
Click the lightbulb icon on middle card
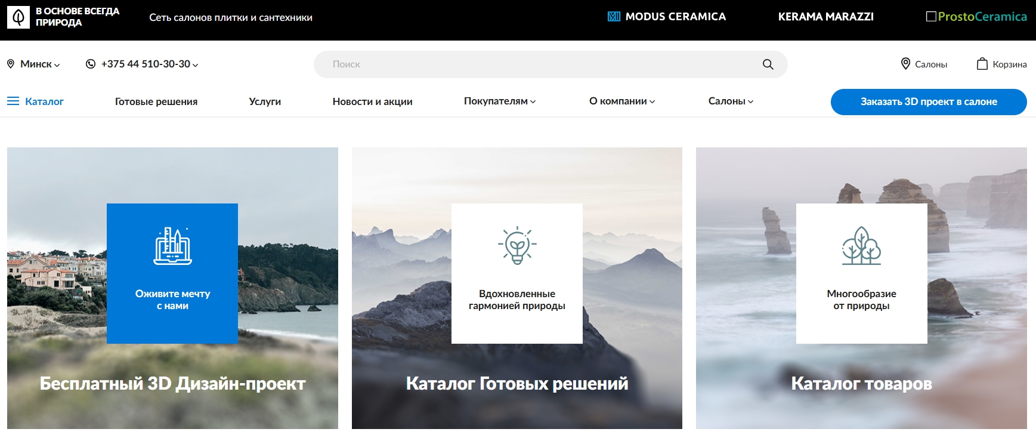517,245
